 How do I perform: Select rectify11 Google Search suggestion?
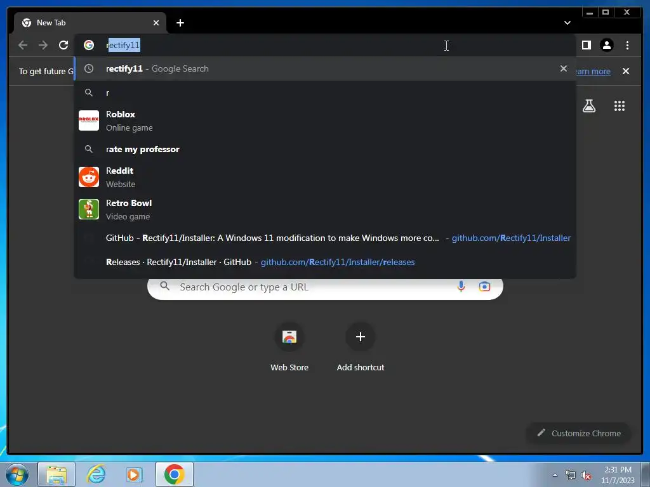[x=325, y=68]
